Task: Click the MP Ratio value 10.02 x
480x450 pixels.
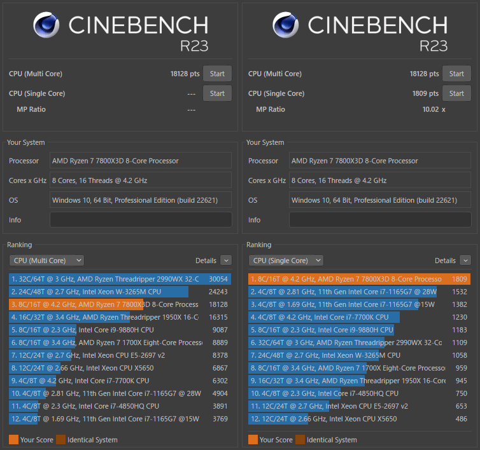Action: coord(434,109)
